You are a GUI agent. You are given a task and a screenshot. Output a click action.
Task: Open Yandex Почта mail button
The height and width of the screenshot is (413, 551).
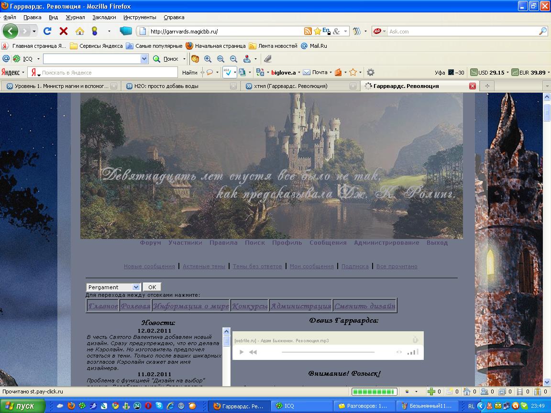pyautogui.click(x=316, y=72)
